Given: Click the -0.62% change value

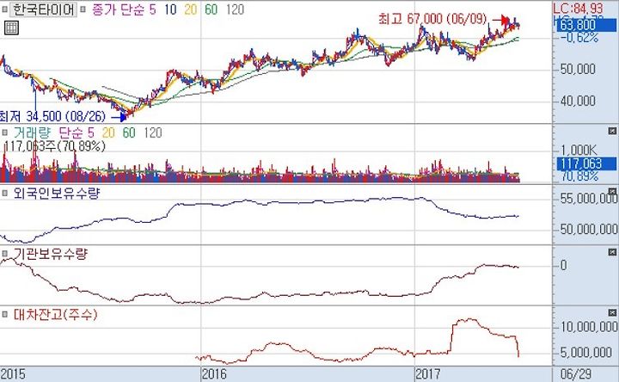Looking at the screenshot, I should 579,38.
